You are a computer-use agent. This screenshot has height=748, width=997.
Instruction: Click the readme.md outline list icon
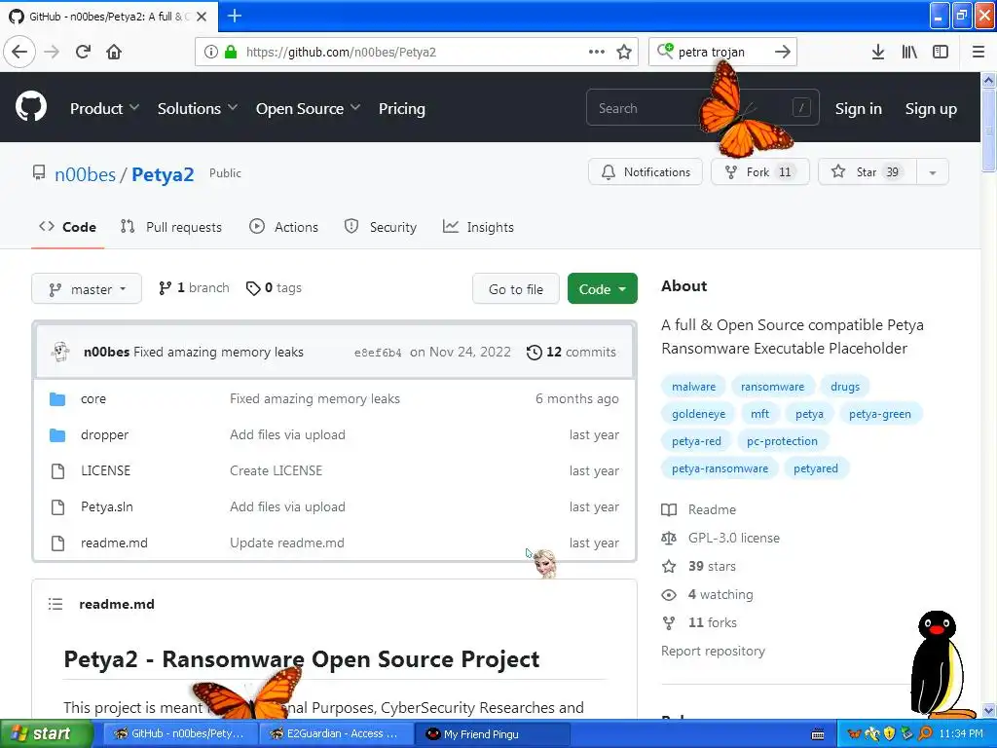(x=55, y=604)
